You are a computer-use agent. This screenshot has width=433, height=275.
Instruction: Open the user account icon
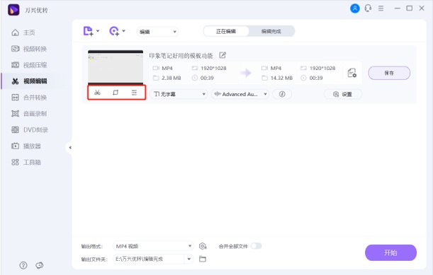point(355,8)
